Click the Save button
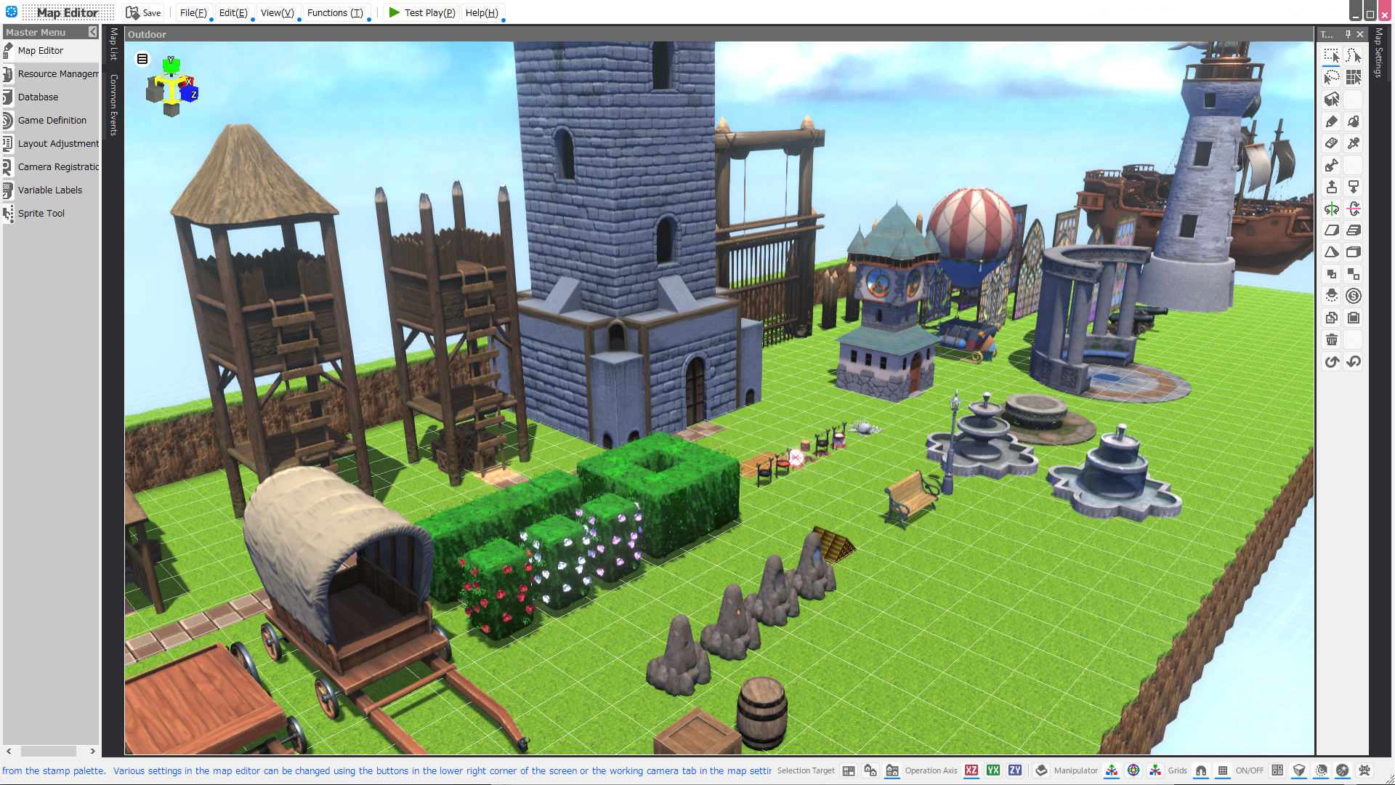This screenshot has height=785, width=1395. tap(142, 12)
